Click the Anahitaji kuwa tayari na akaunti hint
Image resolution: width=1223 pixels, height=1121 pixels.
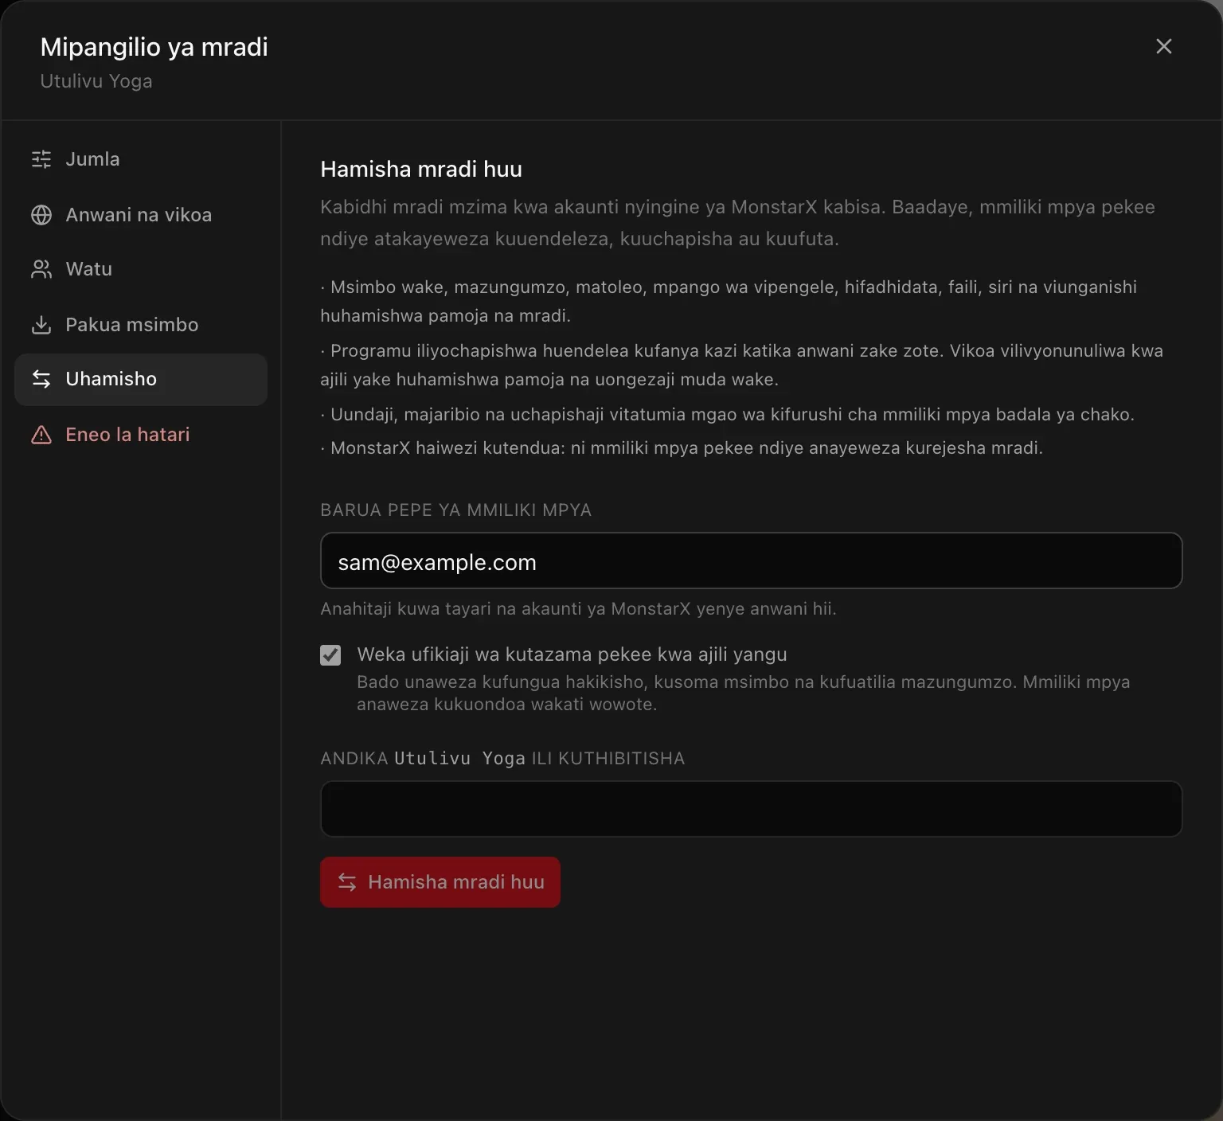tap(578, 609)
